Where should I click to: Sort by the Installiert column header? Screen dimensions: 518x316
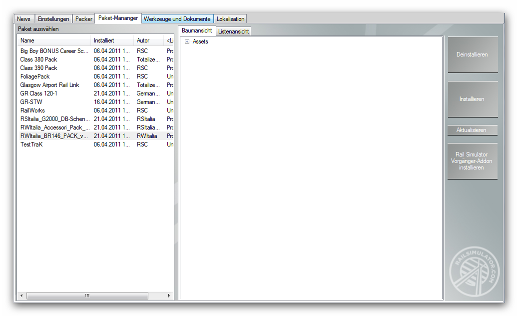(x=112, y=40)
